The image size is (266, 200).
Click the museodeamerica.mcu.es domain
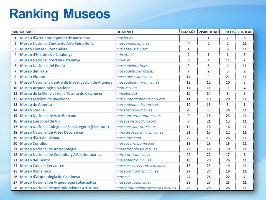[x=137, y=105]
